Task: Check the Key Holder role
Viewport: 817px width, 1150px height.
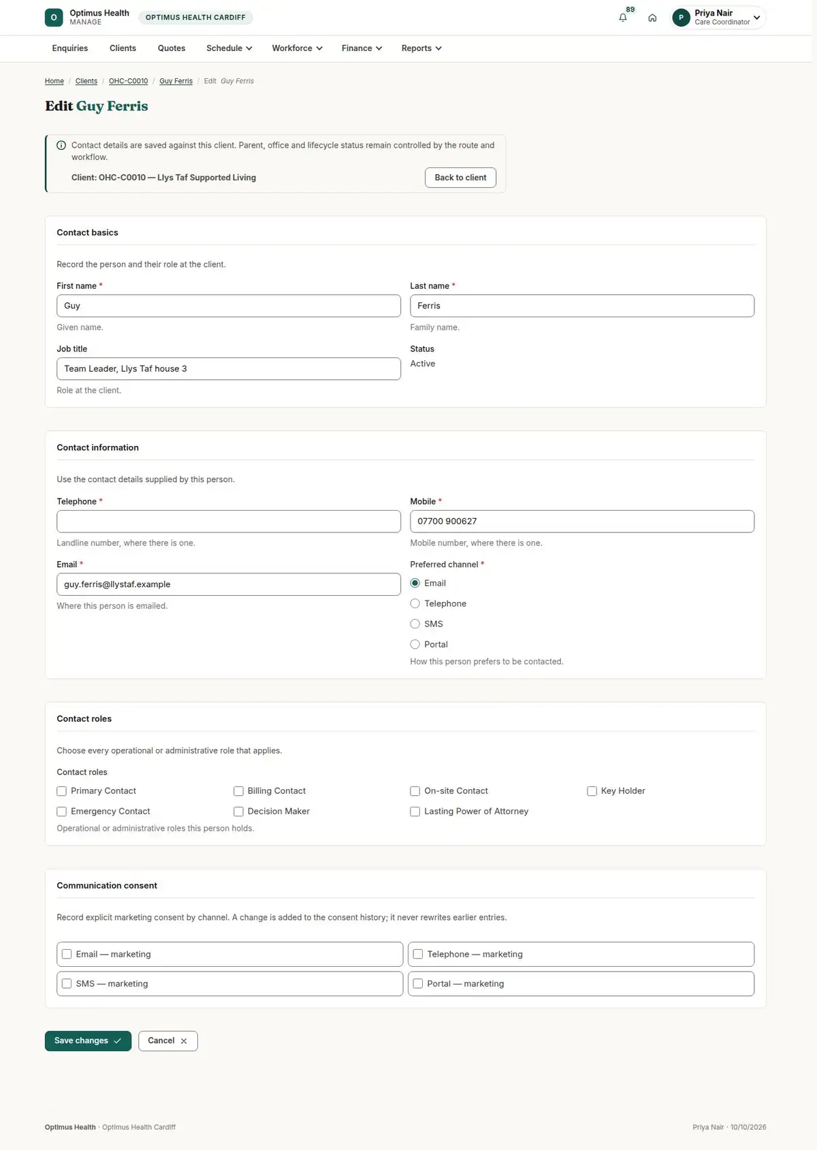Action: [x=592, y=791]
